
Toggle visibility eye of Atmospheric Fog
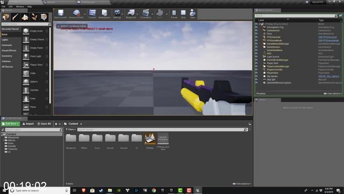[256, 27]
